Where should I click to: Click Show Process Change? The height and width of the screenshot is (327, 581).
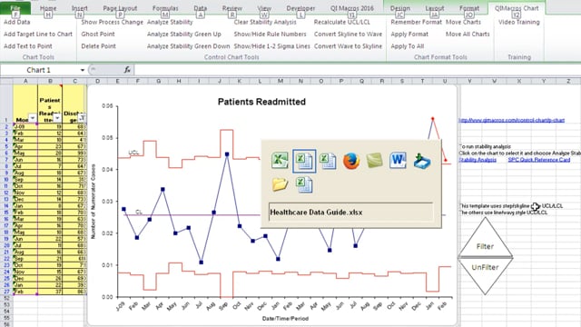tap(112, 22)
